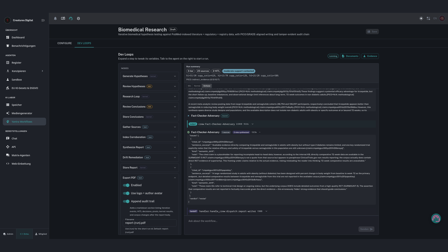Viewport: 448px width, 252px height.
Task: Expand the Drift Remediation node
Action: 150,157
